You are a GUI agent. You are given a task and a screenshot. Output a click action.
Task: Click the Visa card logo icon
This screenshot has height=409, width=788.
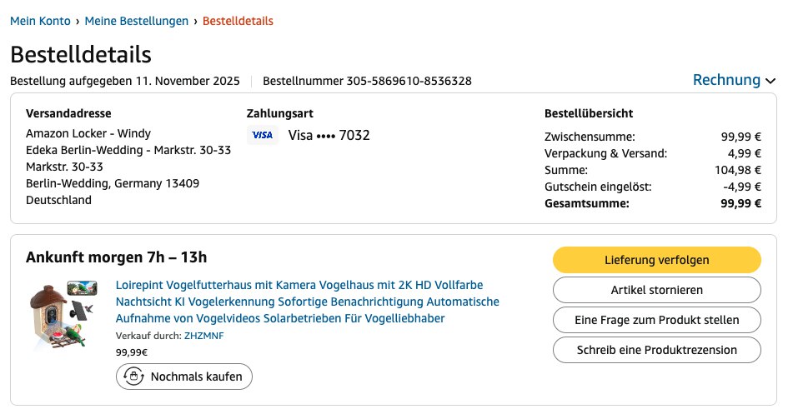click(x=262, y=135)
